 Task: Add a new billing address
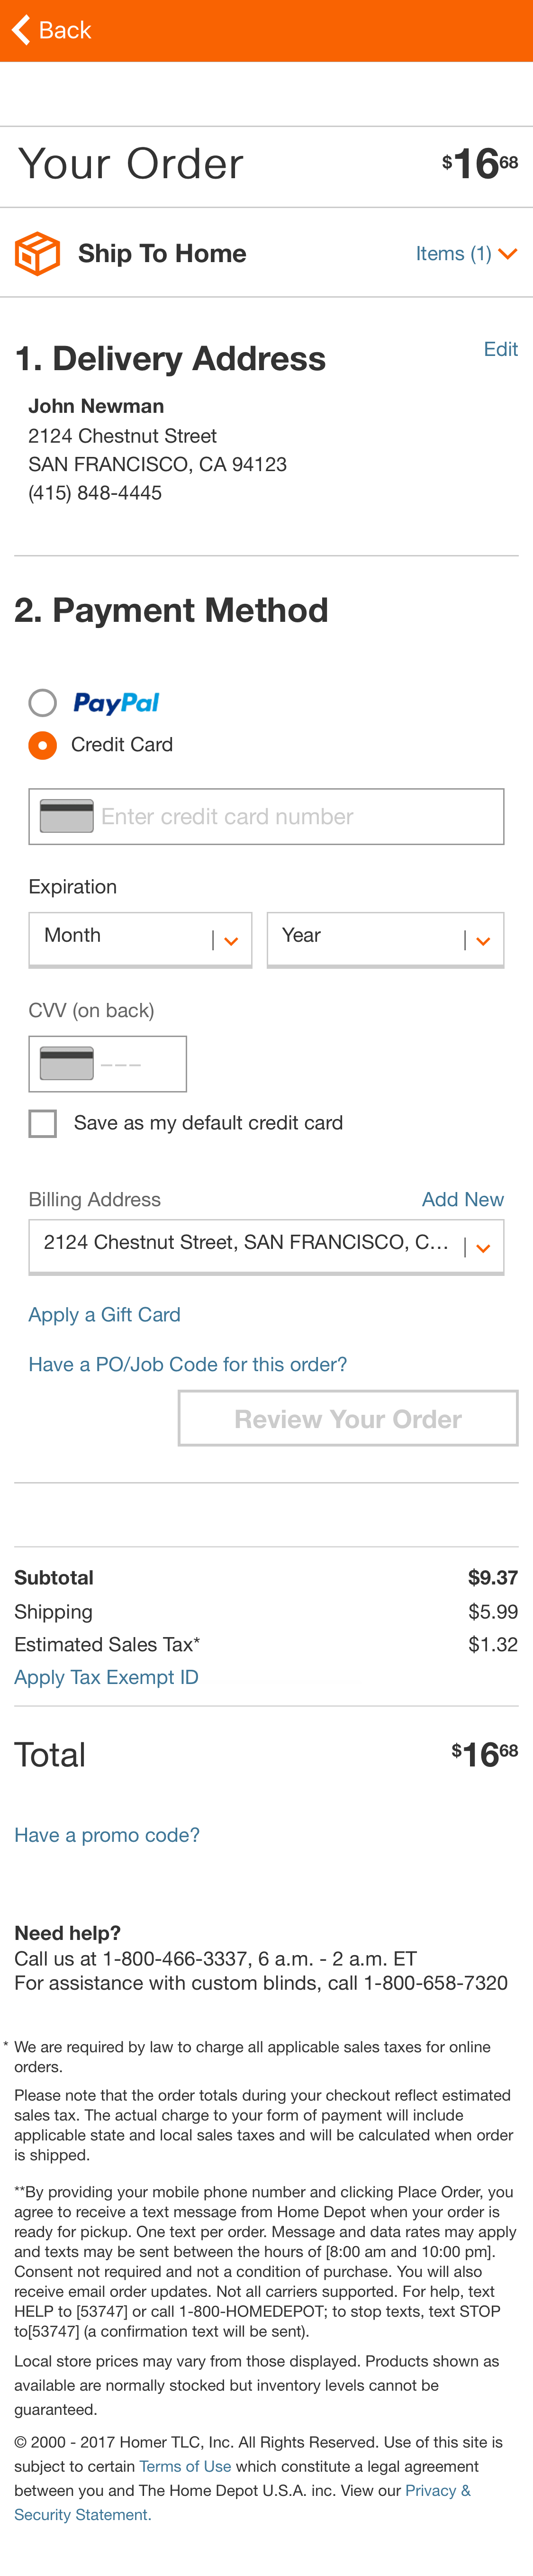pos(463,1199)
